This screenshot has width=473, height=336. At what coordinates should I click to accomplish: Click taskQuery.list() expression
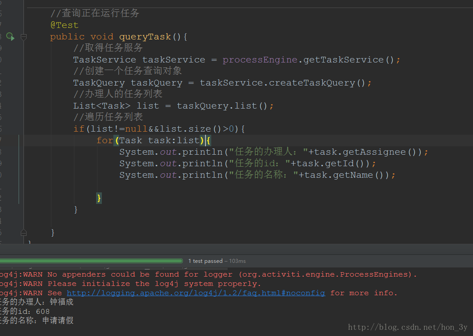pos(222,105)
